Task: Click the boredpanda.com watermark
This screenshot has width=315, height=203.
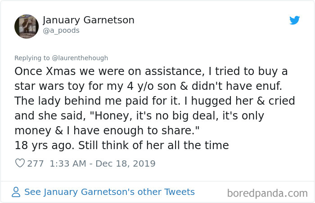Action: 267,194
